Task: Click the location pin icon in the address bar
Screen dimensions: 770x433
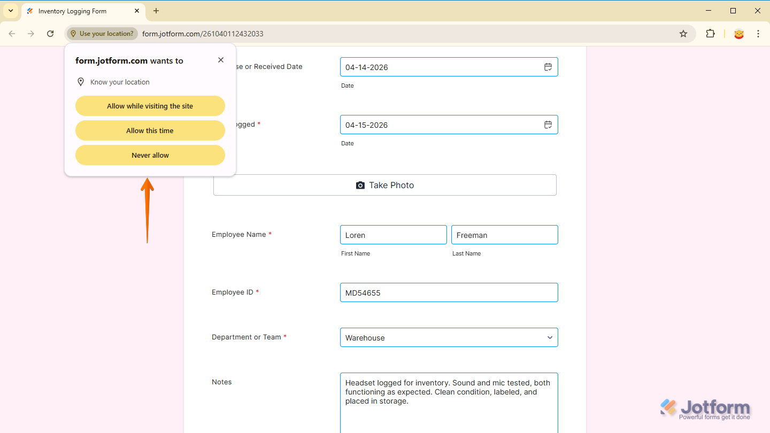Action: pos(73,33)
